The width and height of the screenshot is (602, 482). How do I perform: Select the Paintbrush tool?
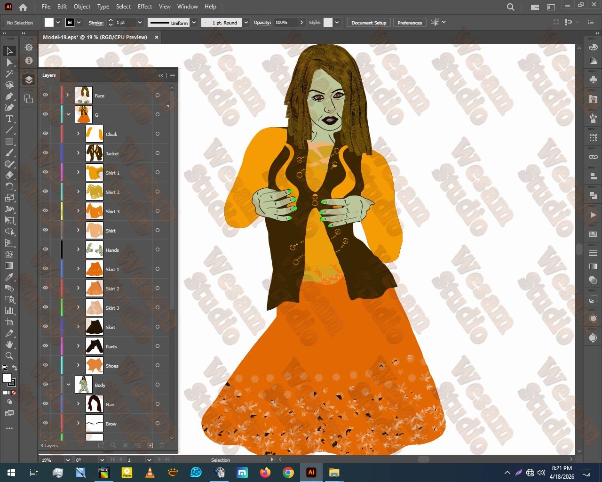[9, 153]
